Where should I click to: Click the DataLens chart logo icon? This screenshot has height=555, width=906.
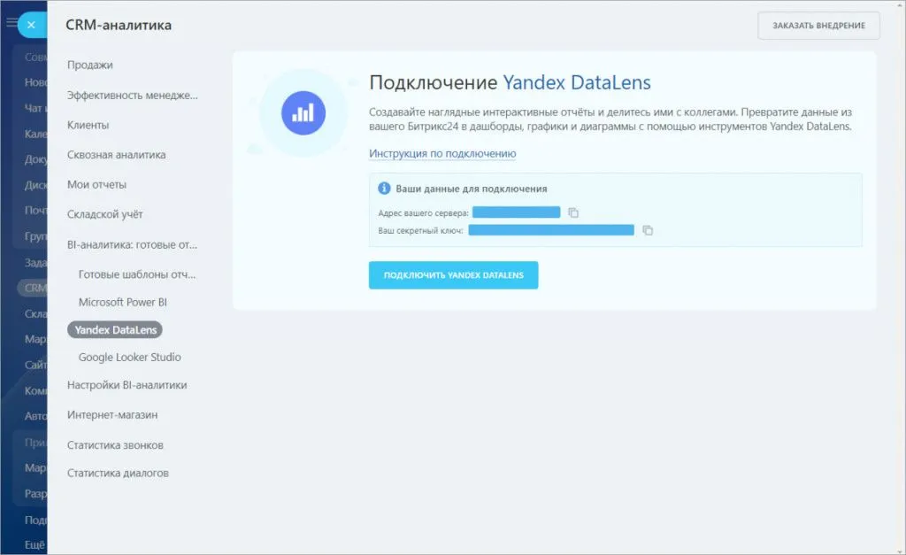303,113
